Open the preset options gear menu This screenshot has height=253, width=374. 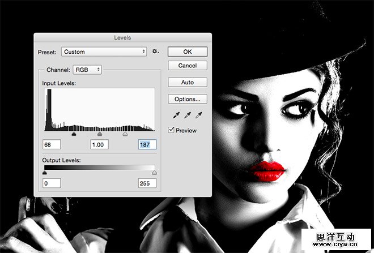(x=155, y=52)
